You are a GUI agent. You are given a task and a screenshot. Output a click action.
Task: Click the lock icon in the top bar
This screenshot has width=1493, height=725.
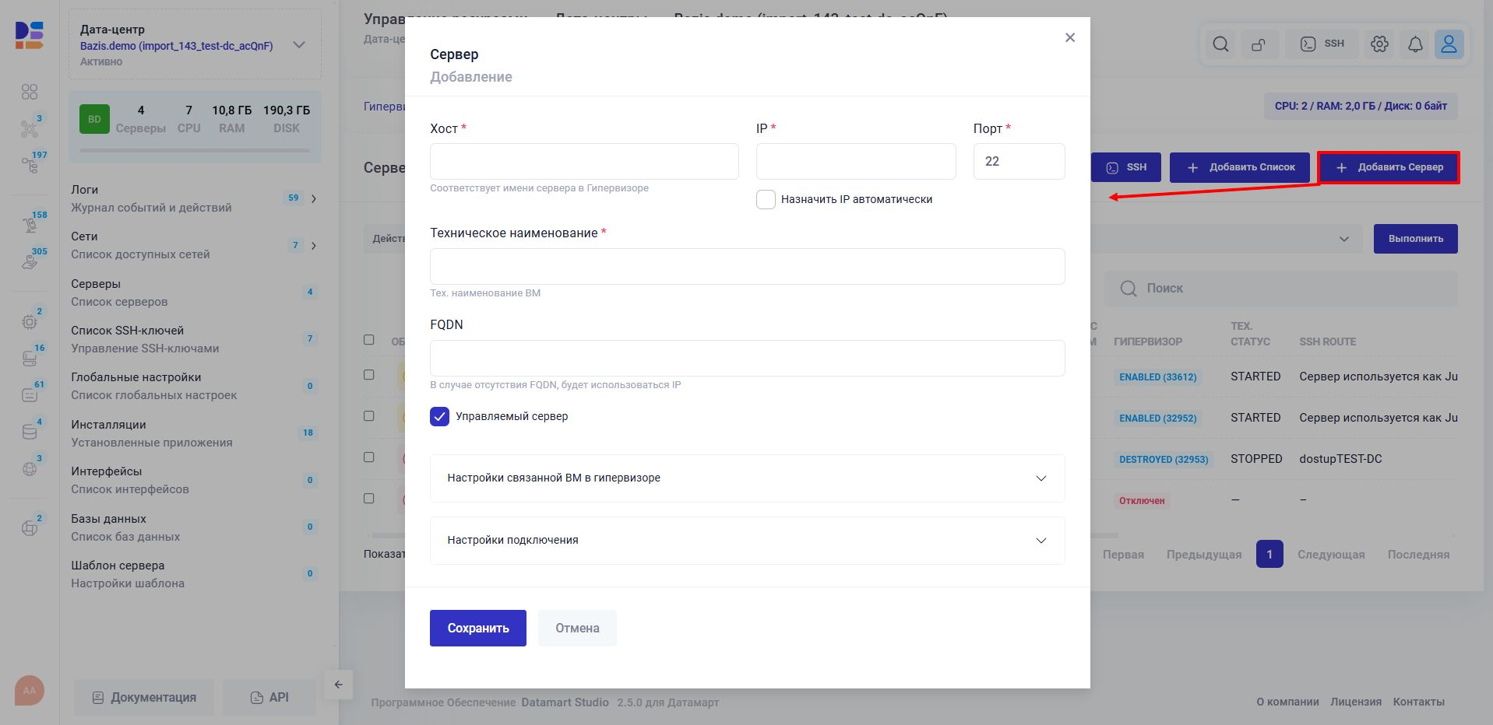click(x=1259, y=44)
